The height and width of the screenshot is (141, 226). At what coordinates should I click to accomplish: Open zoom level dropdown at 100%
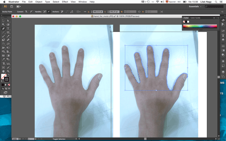point(20,139)
